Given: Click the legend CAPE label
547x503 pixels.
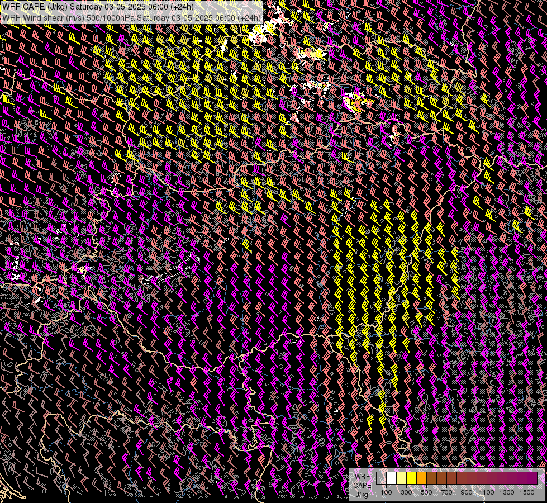Looking at the screenshot, I should coord(362,486).
